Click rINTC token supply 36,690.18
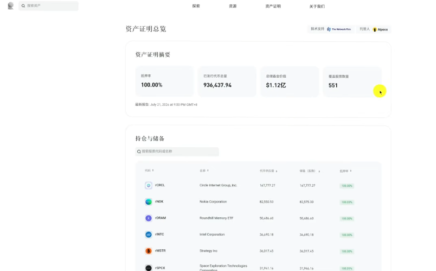 click(x=266, y=235)
